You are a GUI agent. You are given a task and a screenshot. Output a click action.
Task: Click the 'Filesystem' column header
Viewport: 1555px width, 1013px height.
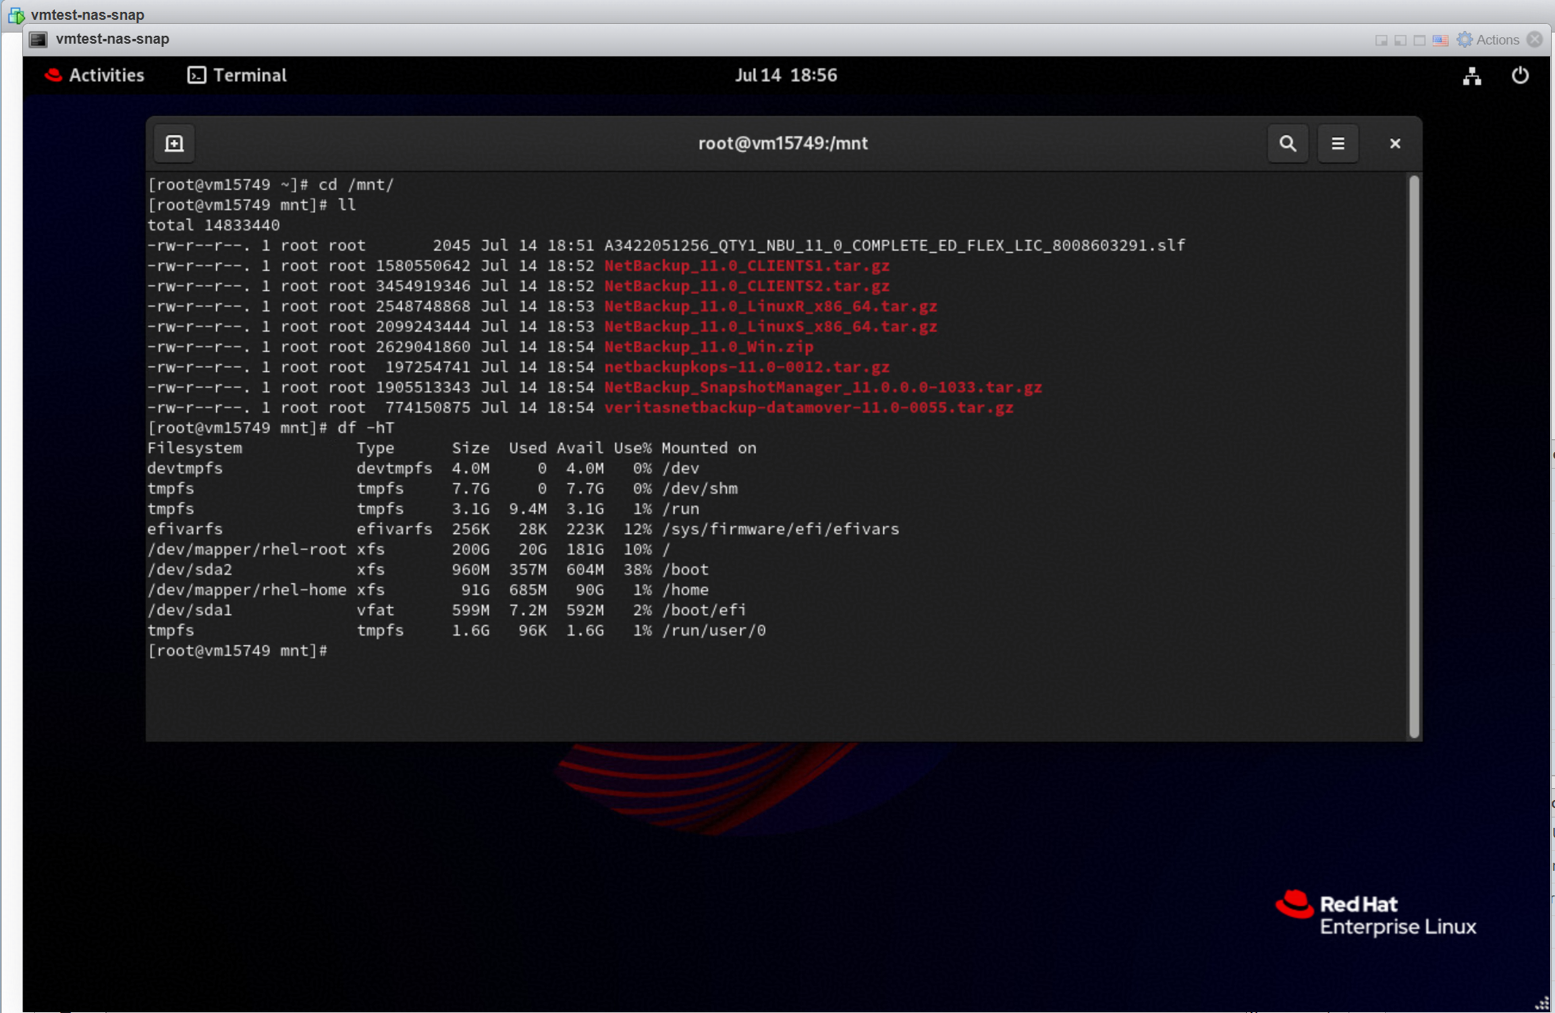click(195, 448)
